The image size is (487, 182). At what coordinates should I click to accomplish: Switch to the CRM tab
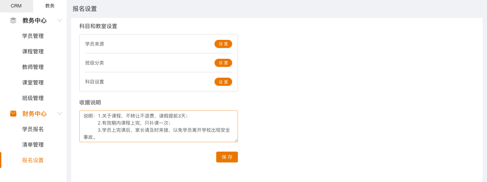coord(16,6)
